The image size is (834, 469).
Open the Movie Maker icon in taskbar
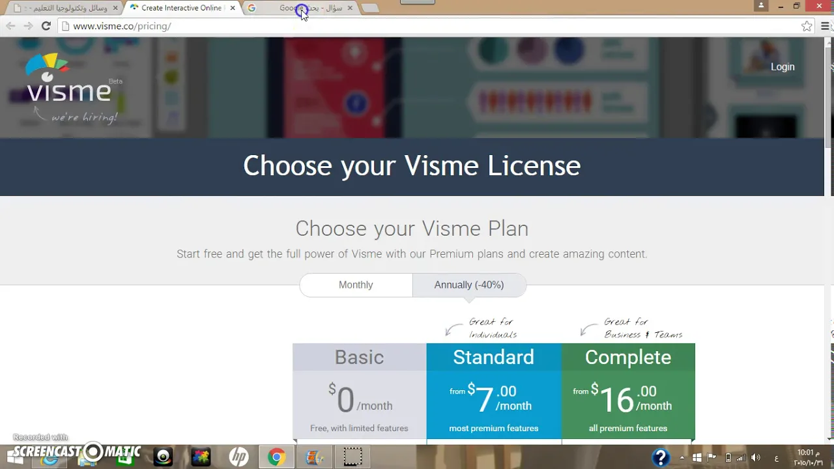pos(314,457)
